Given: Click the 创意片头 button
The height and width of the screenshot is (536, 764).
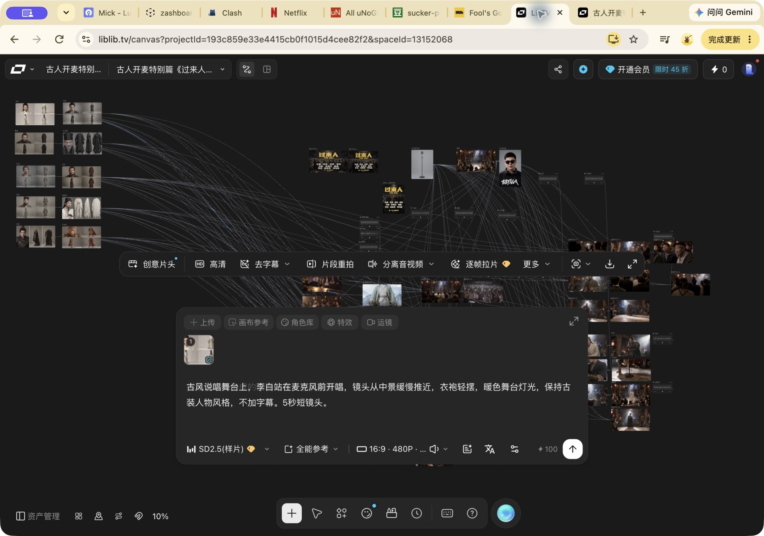Looking at the screenshot, I should click(152, 264).
